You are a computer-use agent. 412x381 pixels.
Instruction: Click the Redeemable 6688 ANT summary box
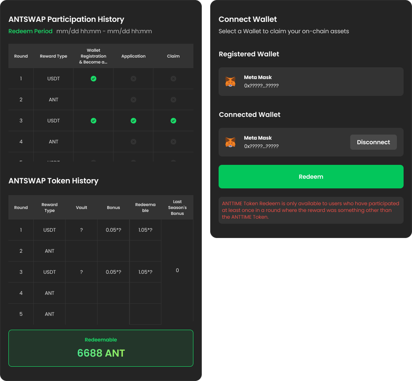click(101, 348)
